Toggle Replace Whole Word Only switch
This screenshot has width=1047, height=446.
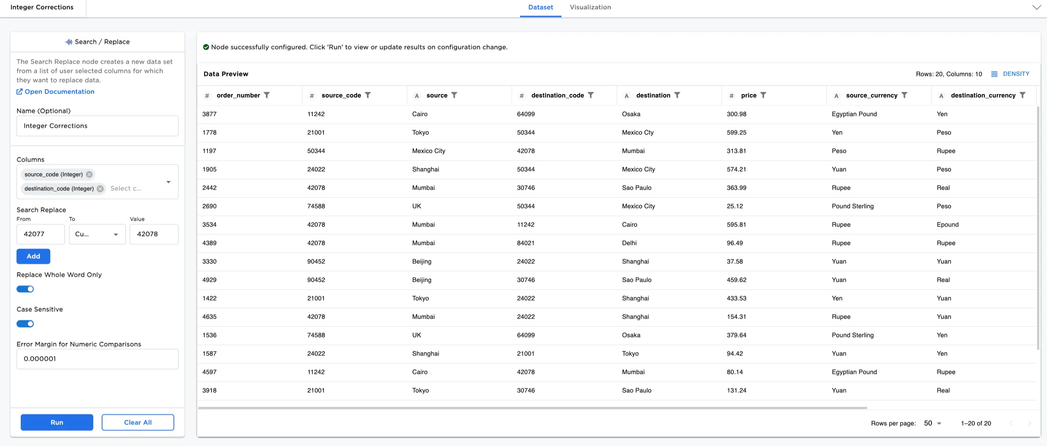[x=25, y=289]
